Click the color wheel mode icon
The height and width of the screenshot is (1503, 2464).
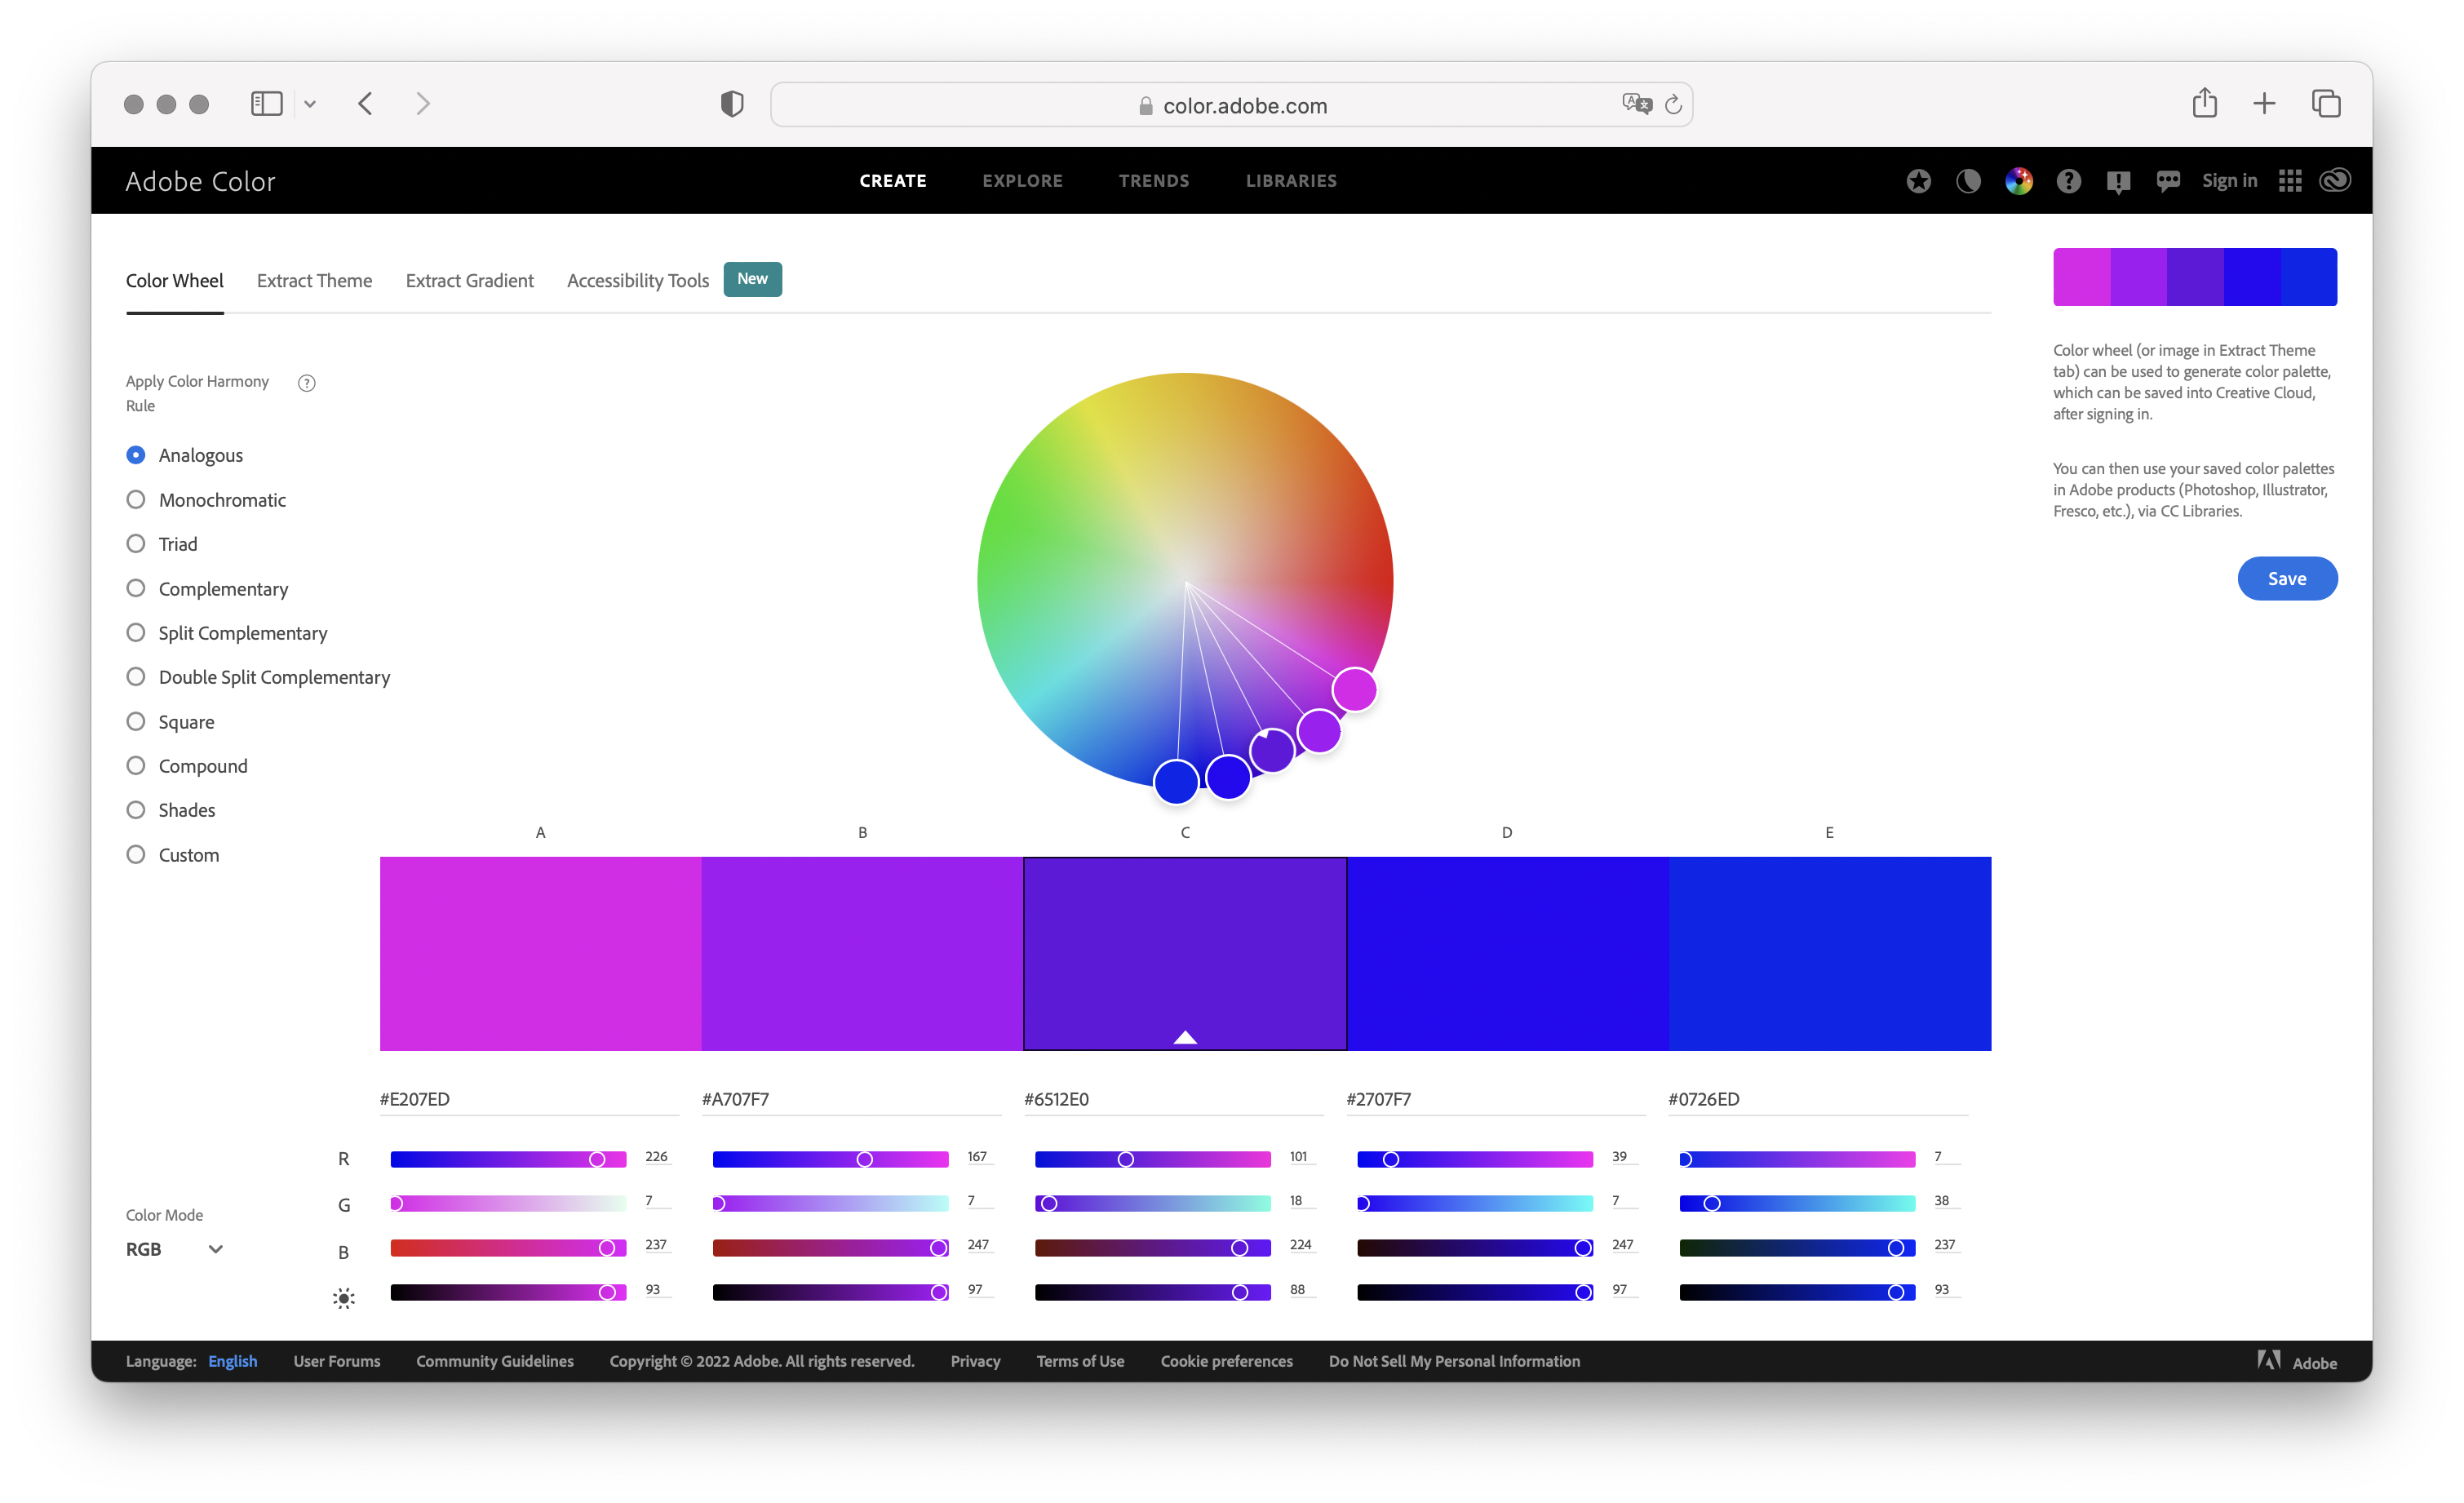(2019, 180)
